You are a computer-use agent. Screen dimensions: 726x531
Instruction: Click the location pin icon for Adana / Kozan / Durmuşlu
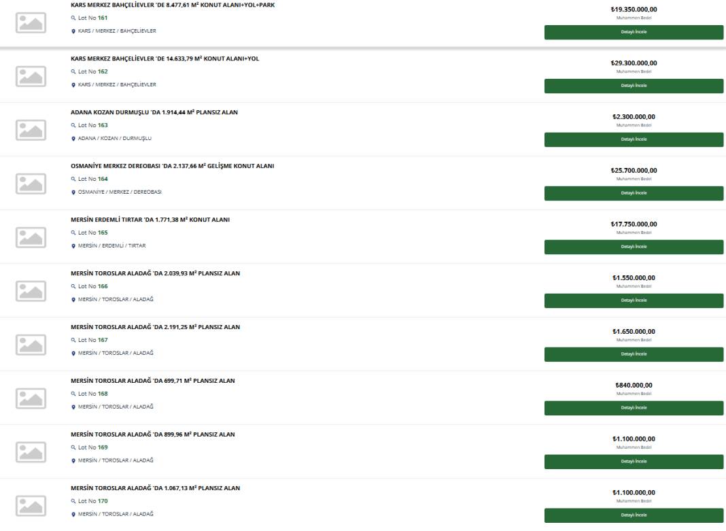coord(73,139)
